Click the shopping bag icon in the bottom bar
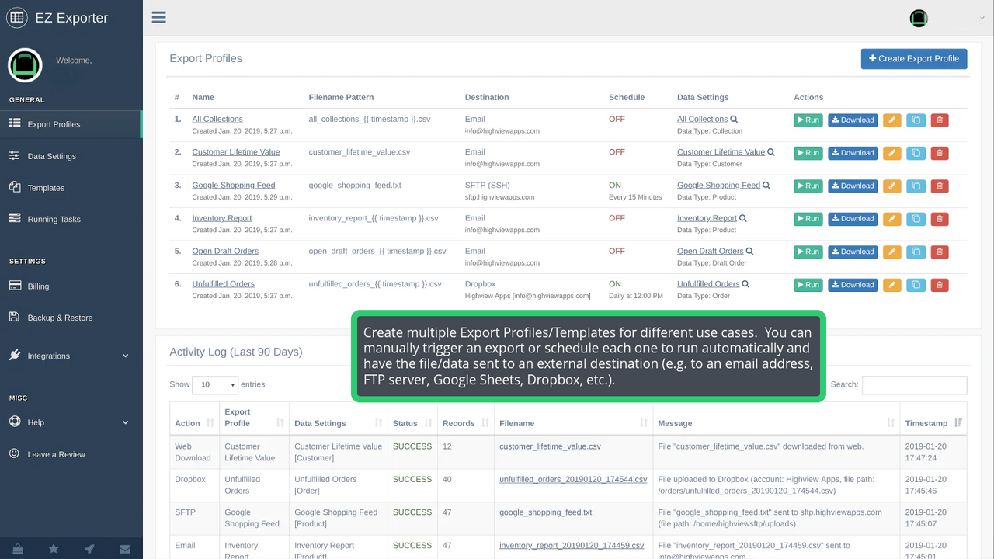 [19, 549]
